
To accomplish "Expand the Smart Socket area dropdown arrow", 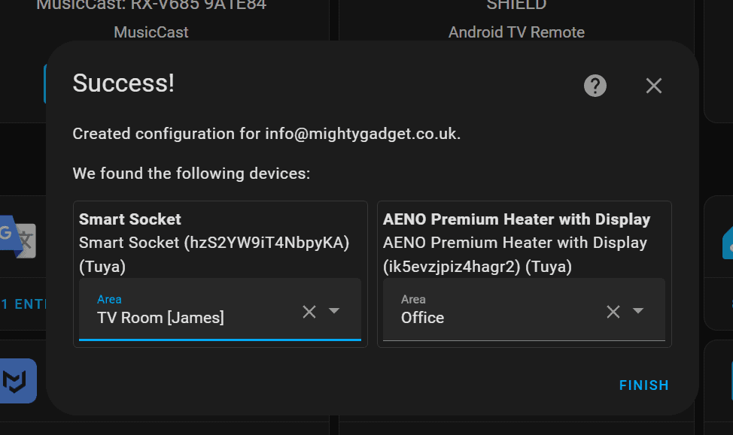I will tap(335, 311).
